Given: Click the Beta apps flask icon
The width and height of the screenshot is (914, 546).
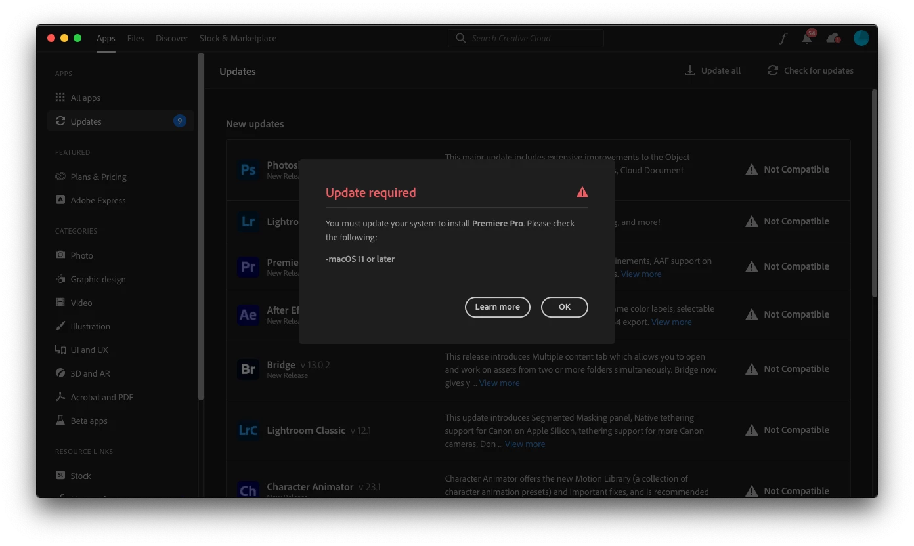Looking at the screenshot, I should pyautogui.click(x=60, y=420).
